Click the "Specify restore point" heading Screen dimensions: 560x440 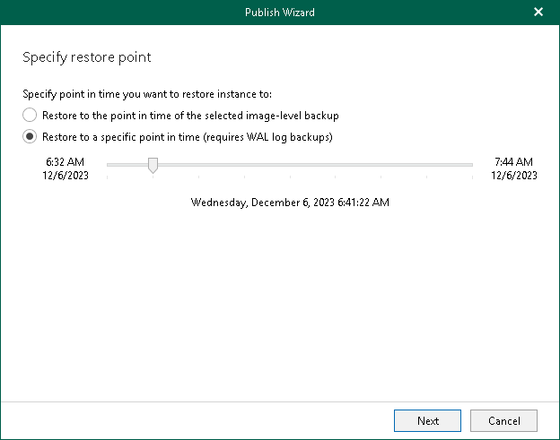86,57
